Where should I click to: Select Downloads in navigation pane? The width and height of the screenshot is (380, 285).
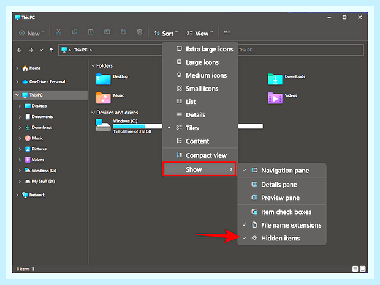point(39,127)
